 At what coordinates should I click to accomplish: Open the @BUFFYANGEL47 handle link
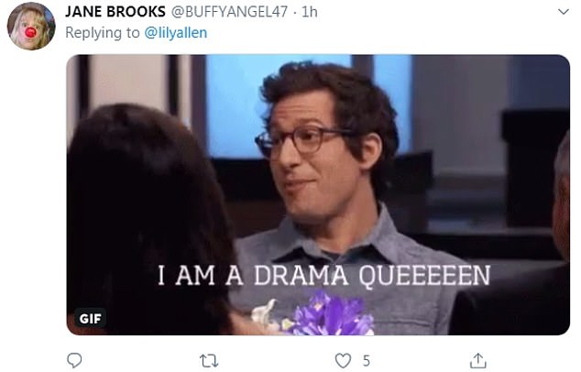point(229,12)
